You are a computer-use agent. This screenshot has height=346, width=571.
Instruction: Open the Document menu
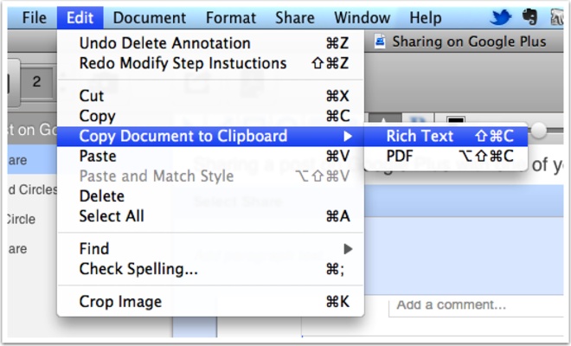click(x=150, y=17)
